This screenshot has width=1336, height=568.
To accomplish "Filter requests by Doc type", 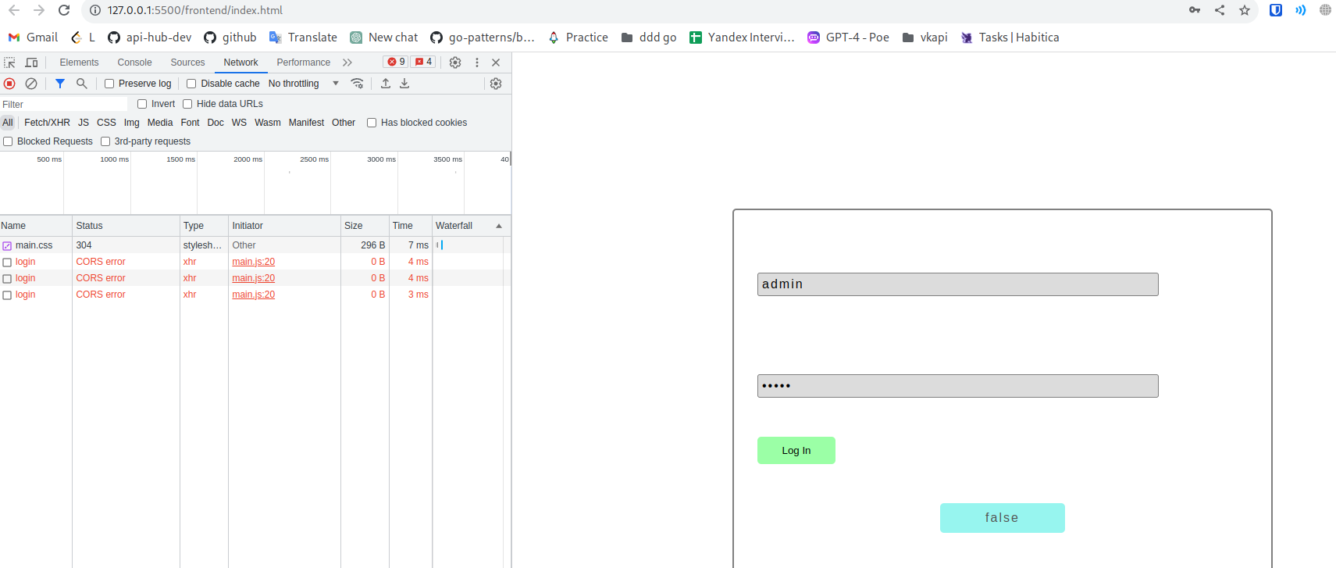I will (216, 123).
